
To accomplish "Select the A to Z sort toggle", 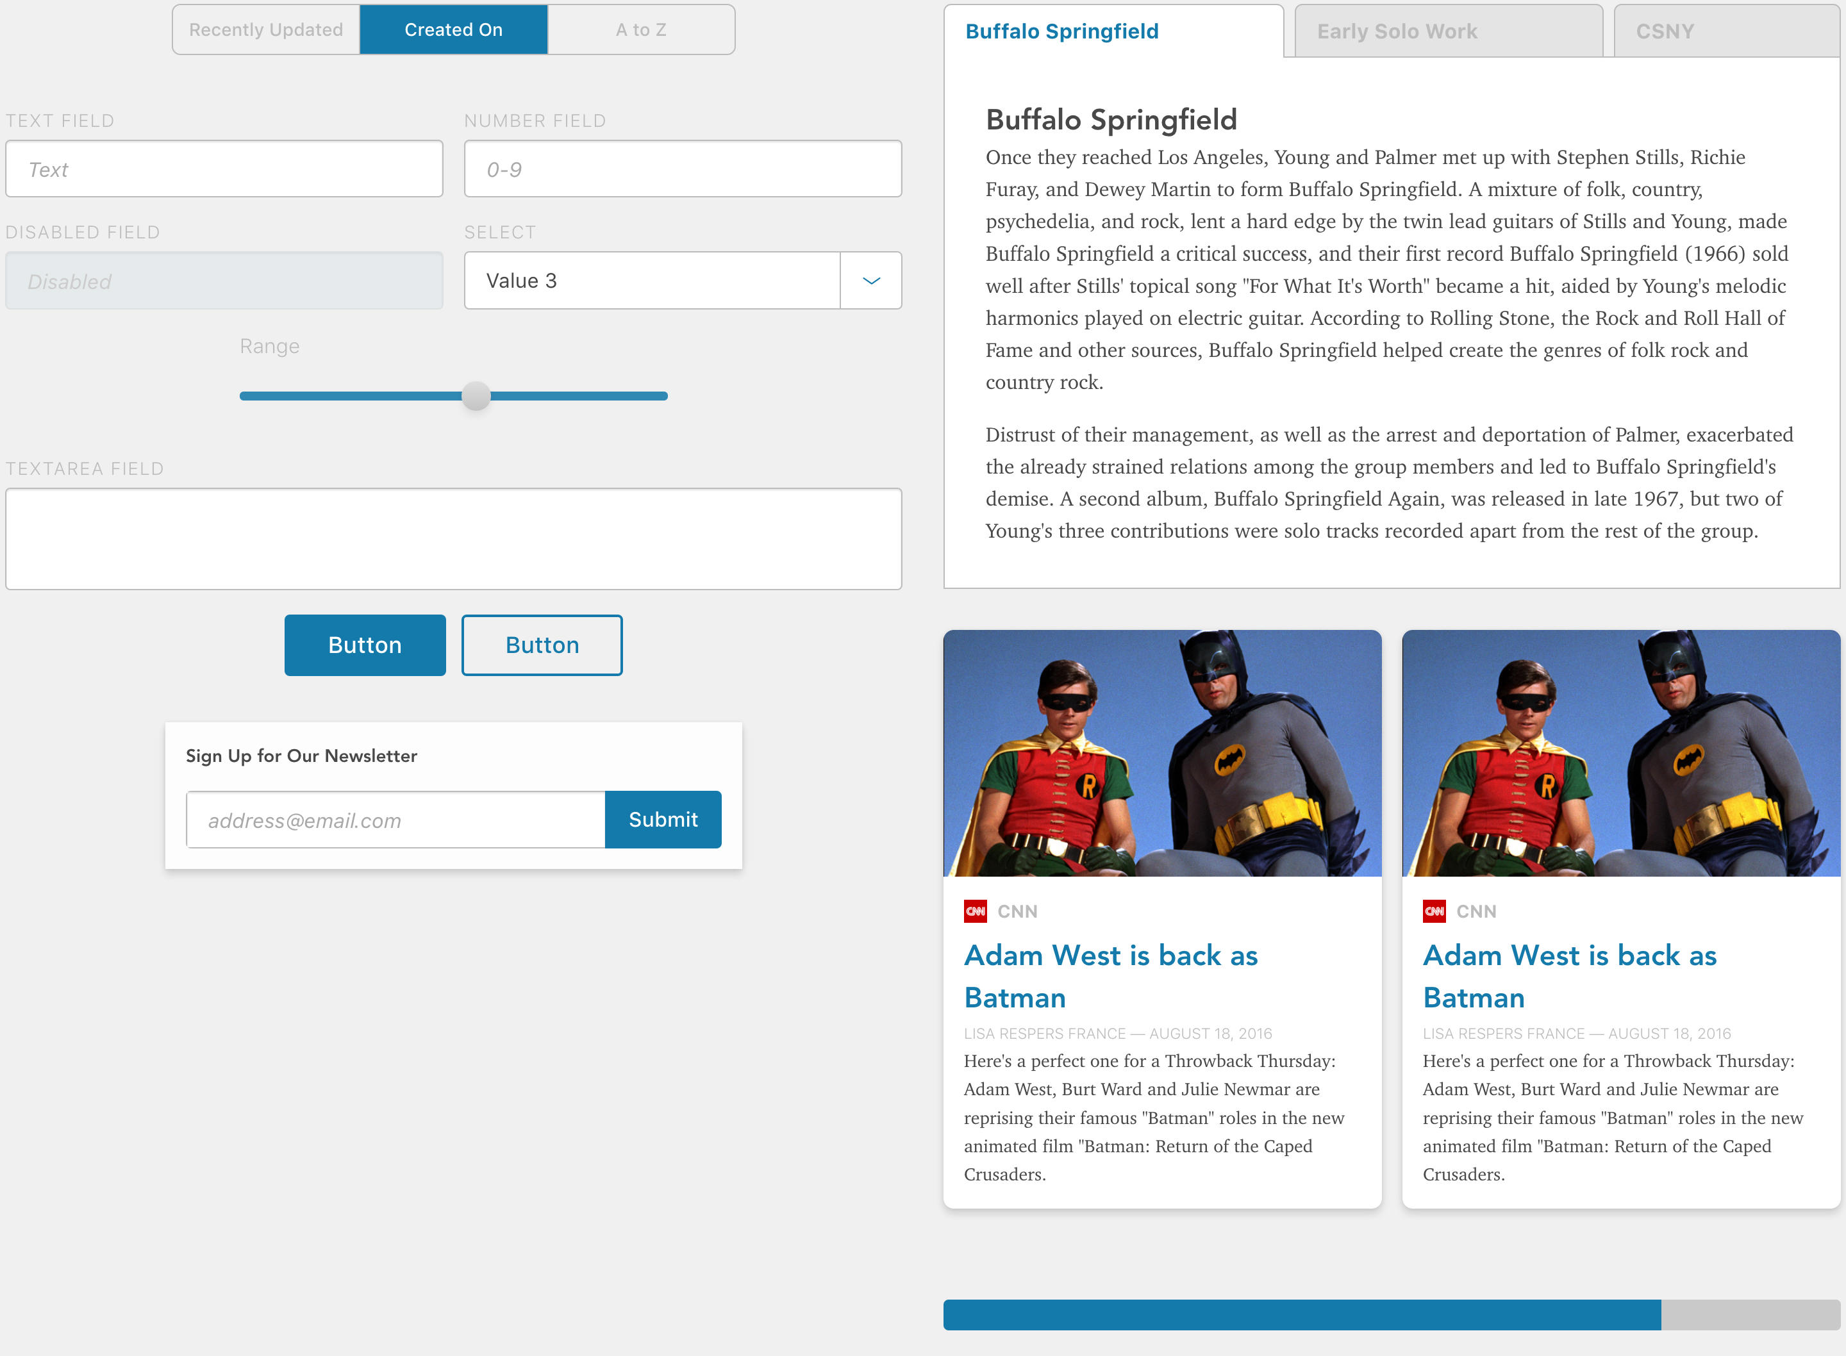I will pyautogui.click(x=641, y=29).
